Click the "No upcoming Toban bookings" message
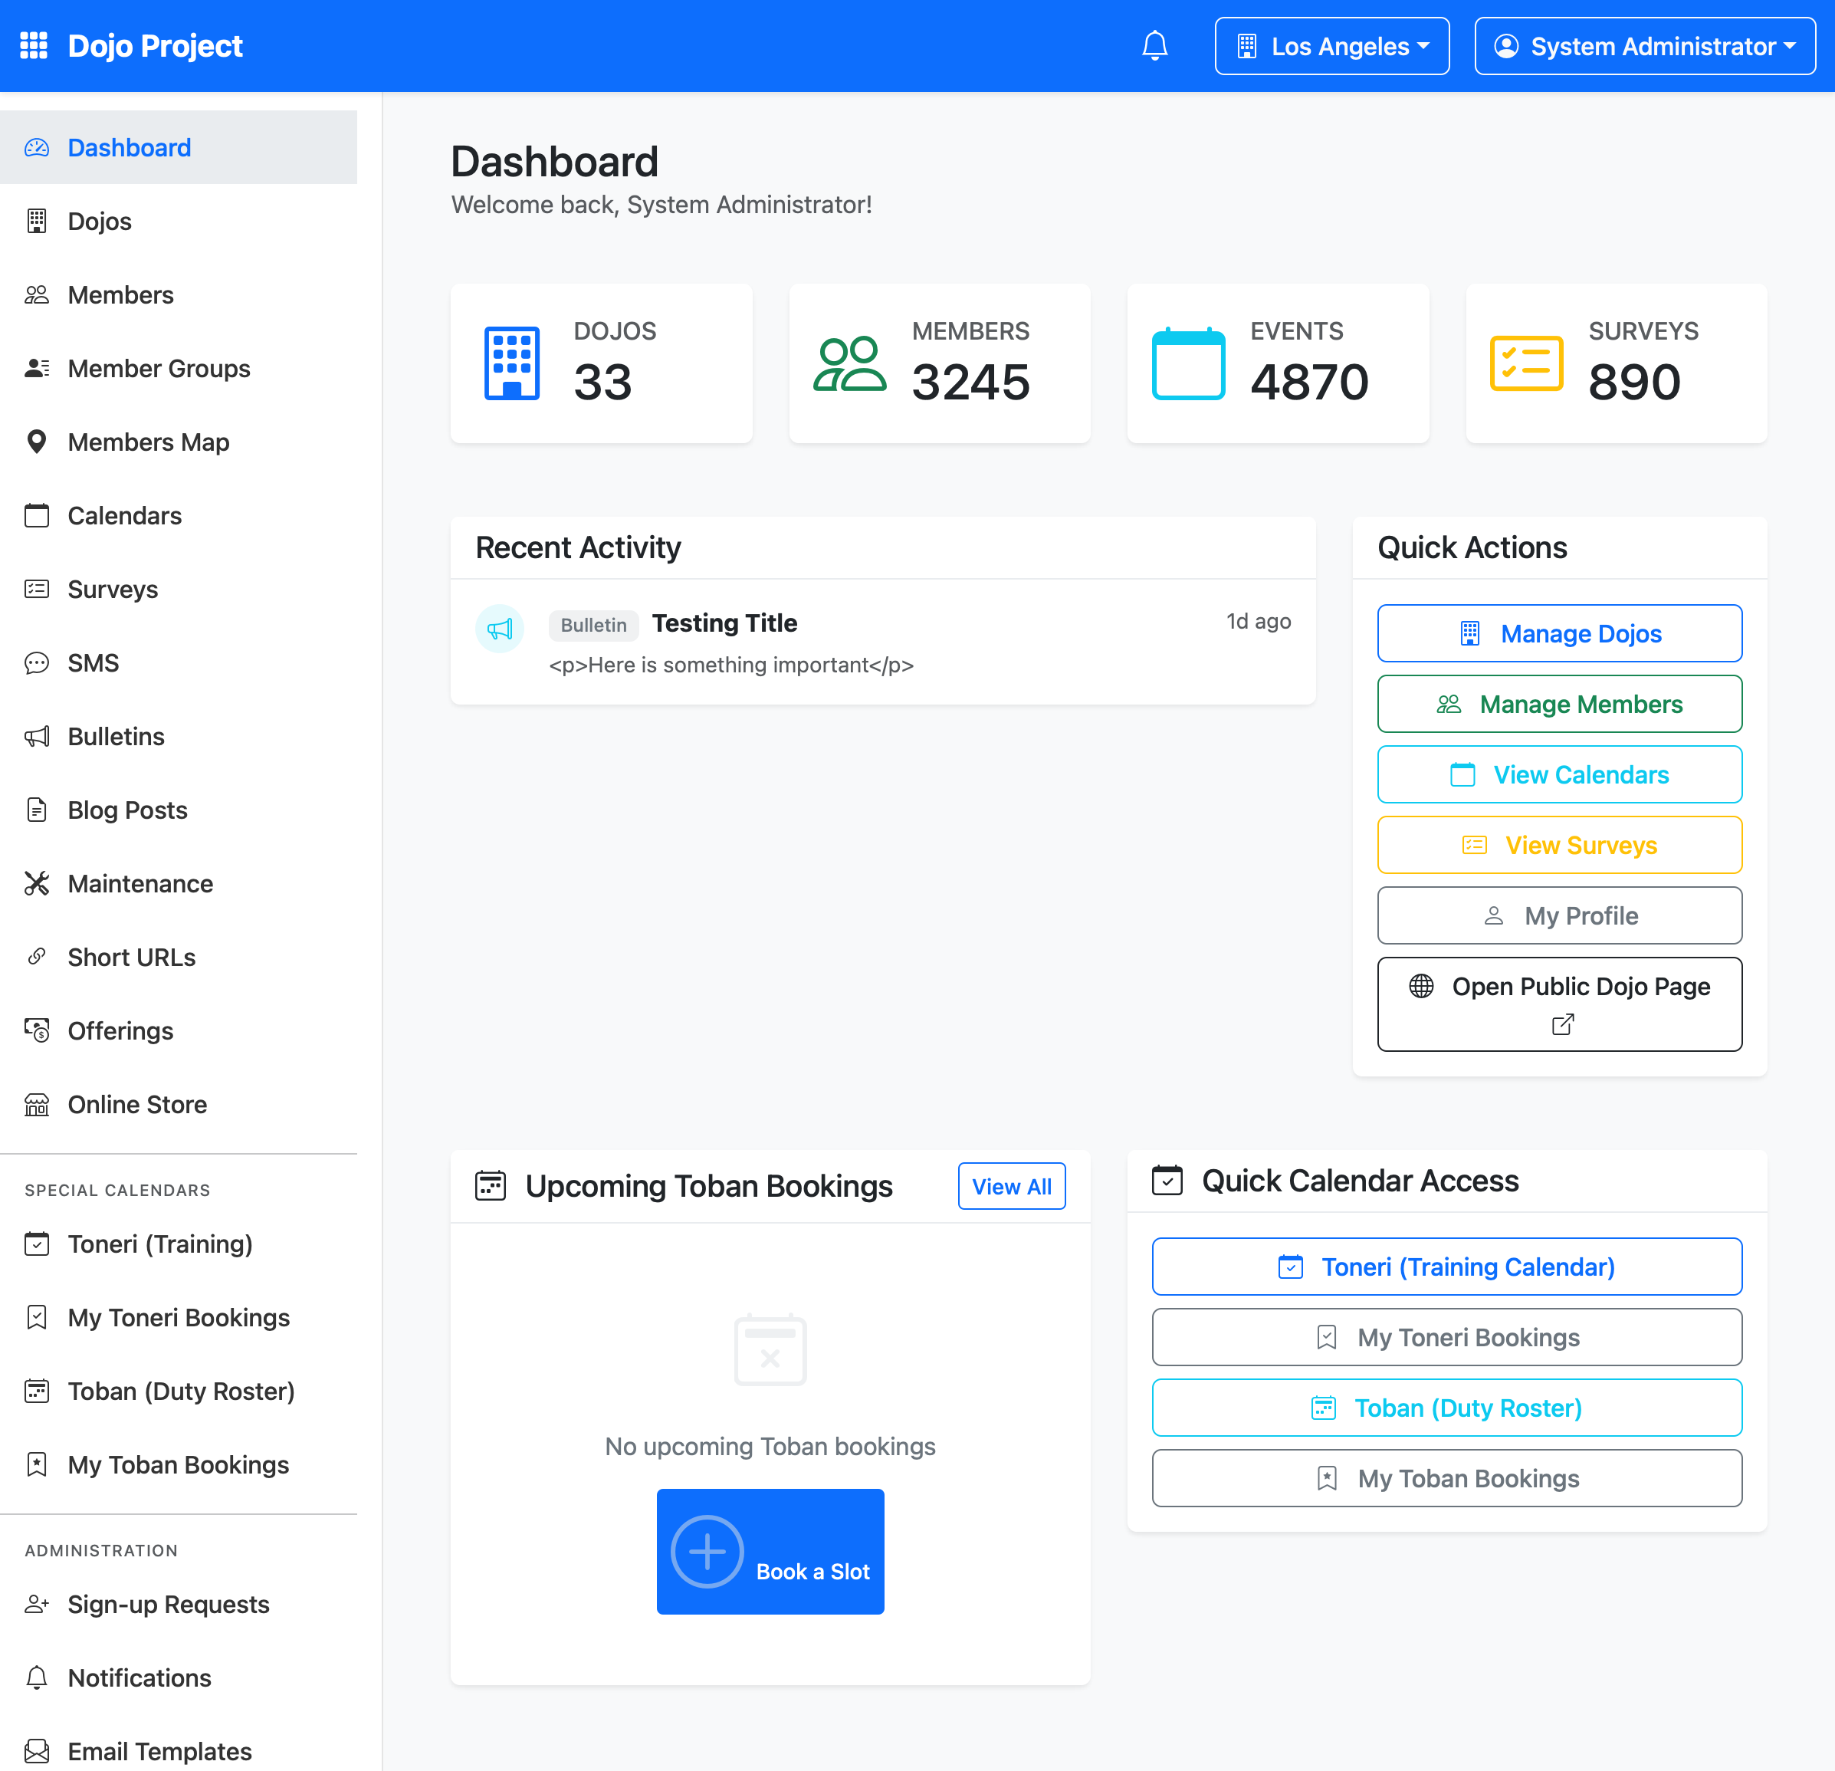Viewport: 1835px width, 1771px height. [x=770, y=1446]
